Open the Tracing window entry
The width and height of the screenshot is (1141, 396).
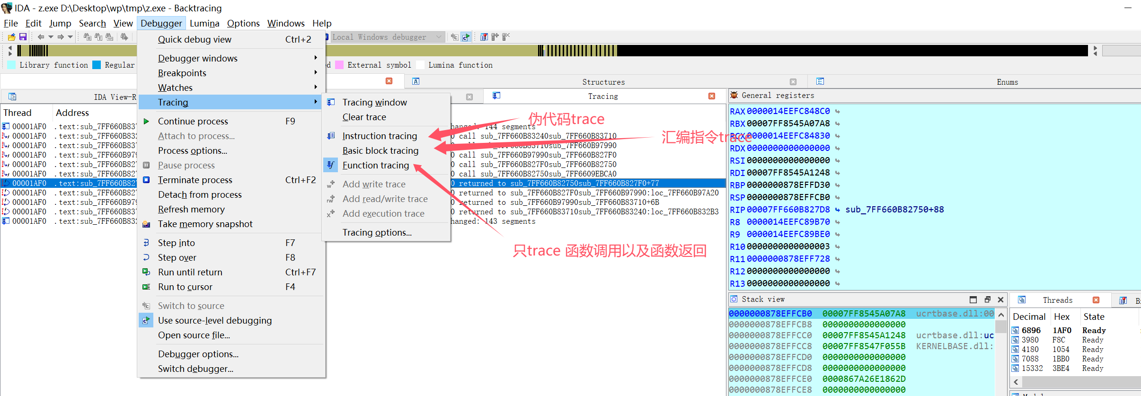pos(386,102)
